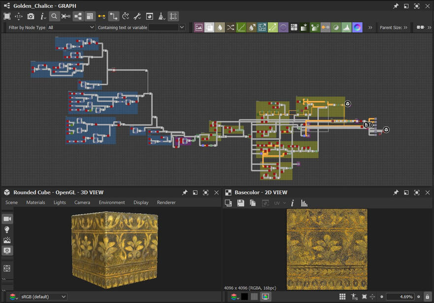This screenshot has height=303, width=434.
Task: Click the Levels histogram node icon
Action: [347, 28]
